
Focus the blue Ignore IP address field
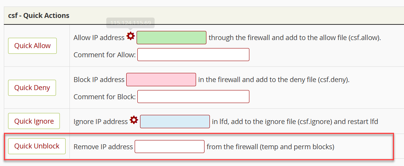point(175,122)
